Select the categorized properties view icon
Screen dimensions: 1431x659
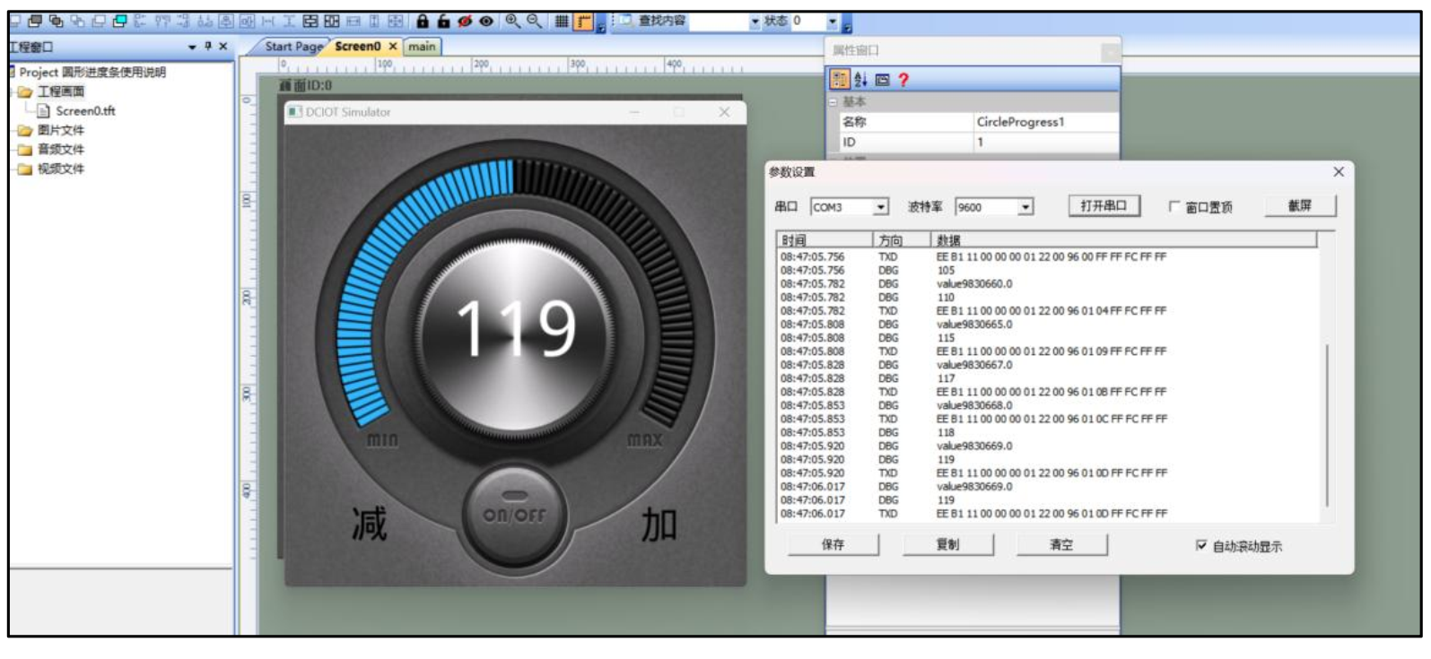pos(840,80)
